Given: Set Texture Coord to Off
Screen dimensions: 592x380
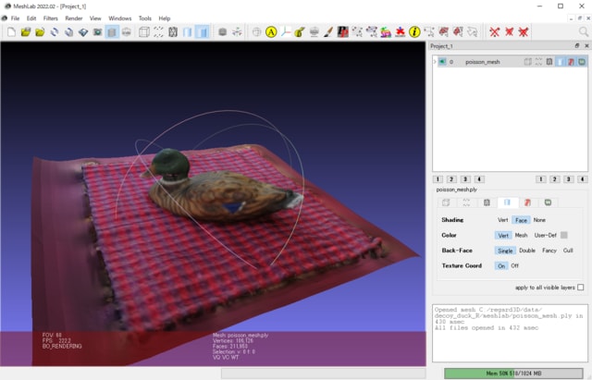Looking at the screenshot, I should click(x=515, y=265).
